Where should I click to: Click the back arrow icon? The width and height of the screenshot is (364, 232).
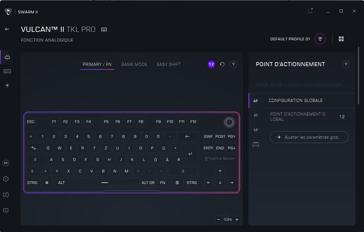pos(7,29)
